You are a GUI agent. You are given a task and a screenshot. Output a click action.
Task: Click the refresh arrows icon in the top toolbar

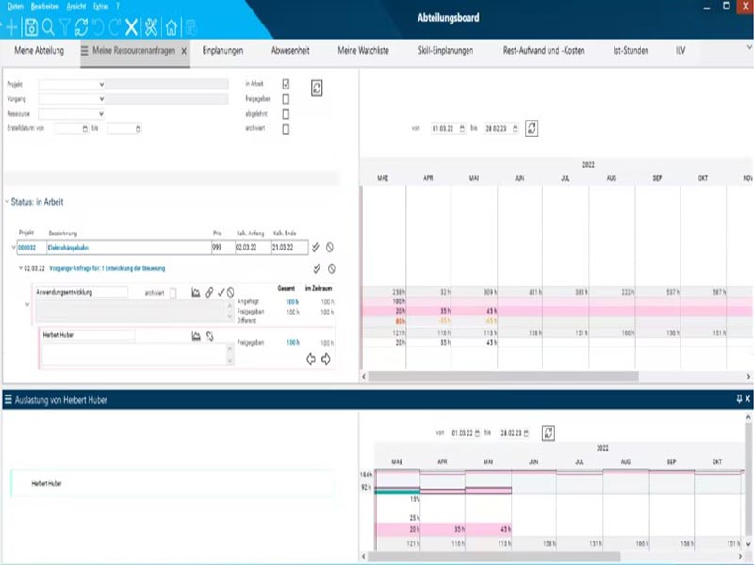pyautogui.click(x=81, y=27)
